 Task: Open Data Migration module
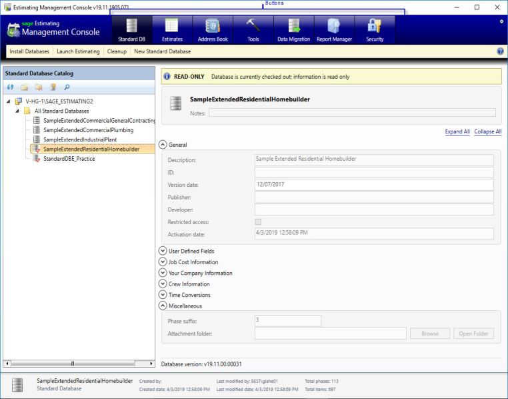(x=293, y=30)
